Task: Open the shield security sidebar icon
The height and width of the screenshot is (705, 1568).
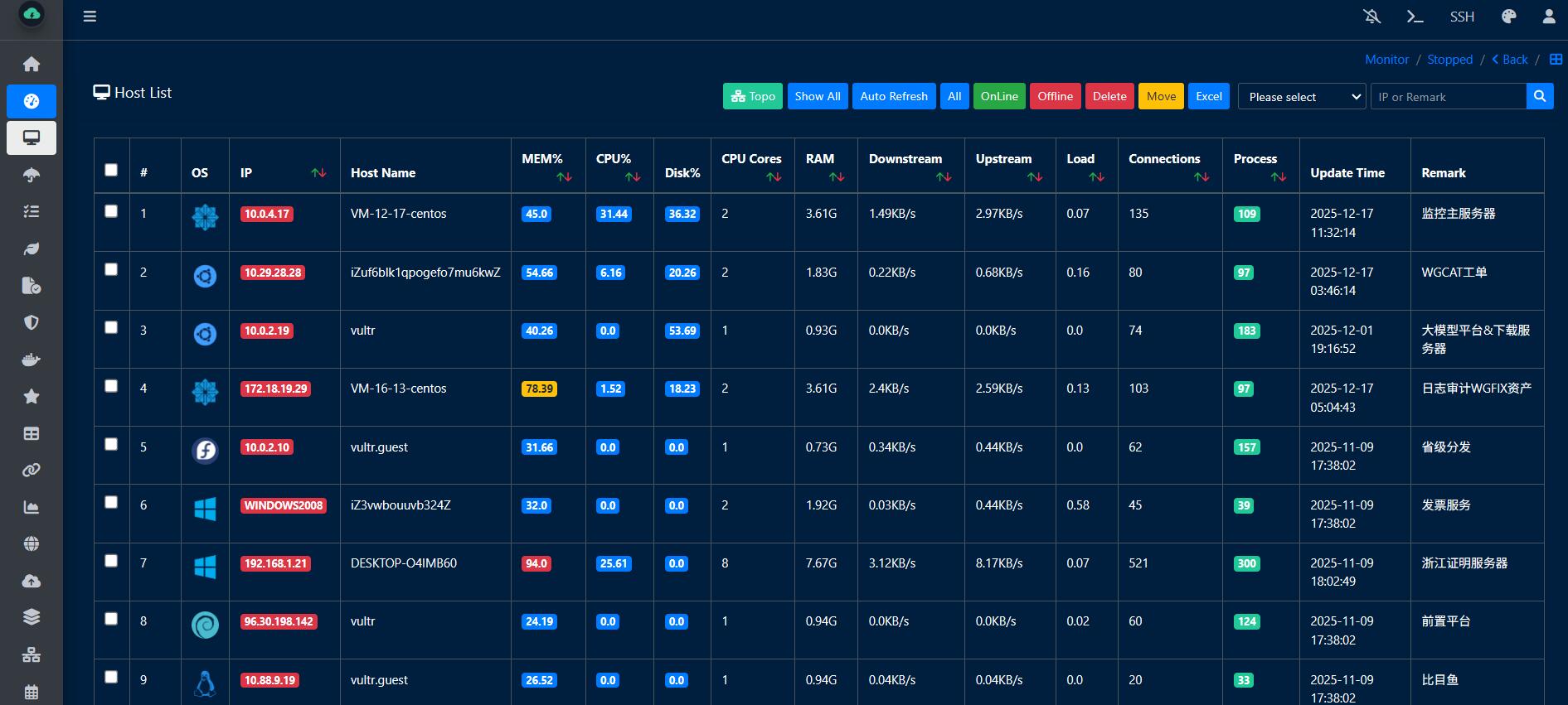Action: coord(32,322)
